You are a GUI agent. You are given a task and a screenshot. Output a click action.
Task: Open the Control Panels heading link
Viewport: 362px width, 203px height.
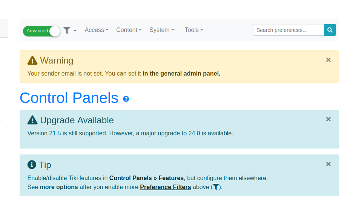click(x=69, y=98)
